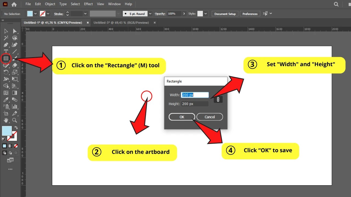The image size is (351, 197).
Task: Select the Eyedropper tool
Action: 5,100
